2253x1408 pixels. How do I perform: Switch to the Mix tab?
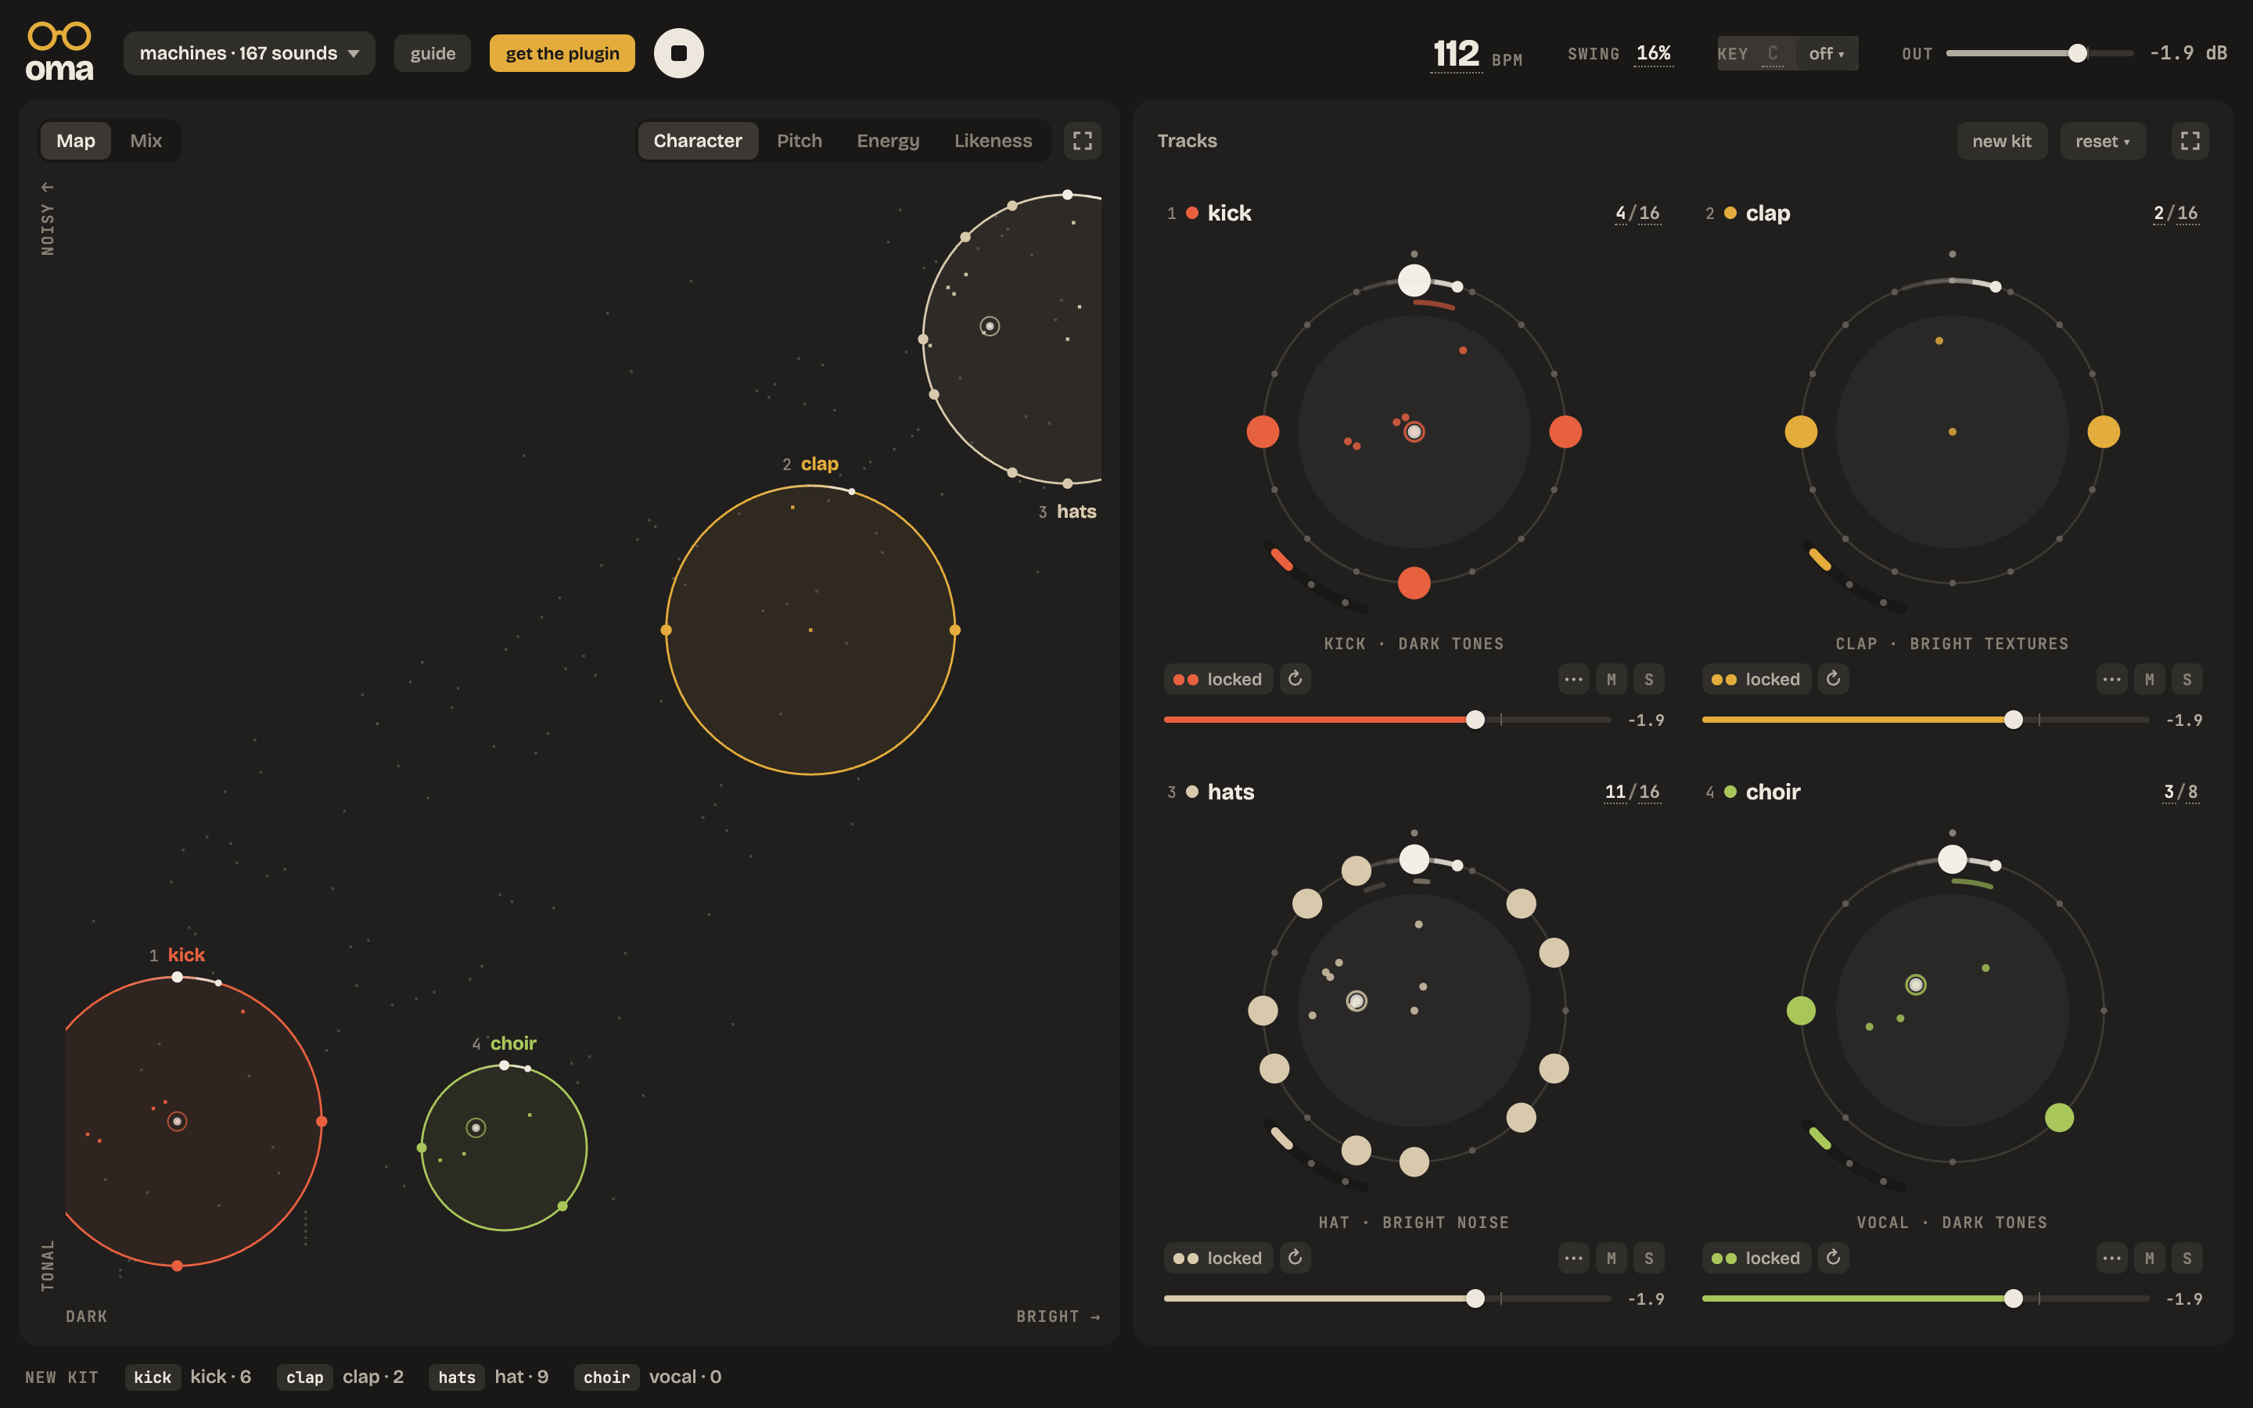[146, 141]
